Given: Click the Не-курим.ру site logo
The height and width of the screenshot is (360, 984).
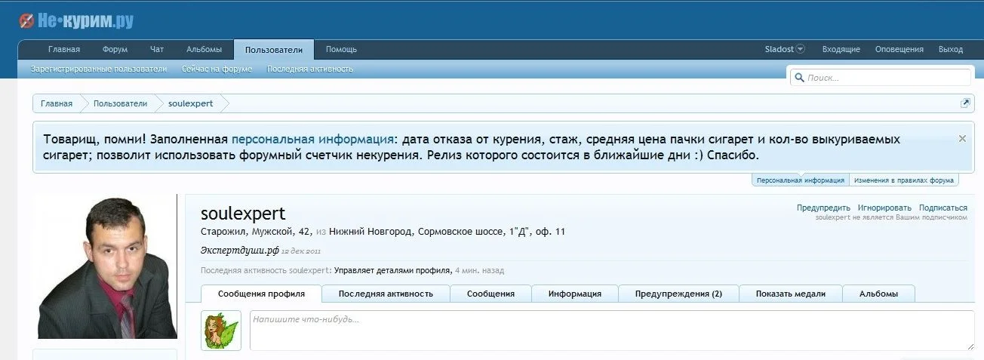Looking at the screenshot, I should [x=76, y=21].
